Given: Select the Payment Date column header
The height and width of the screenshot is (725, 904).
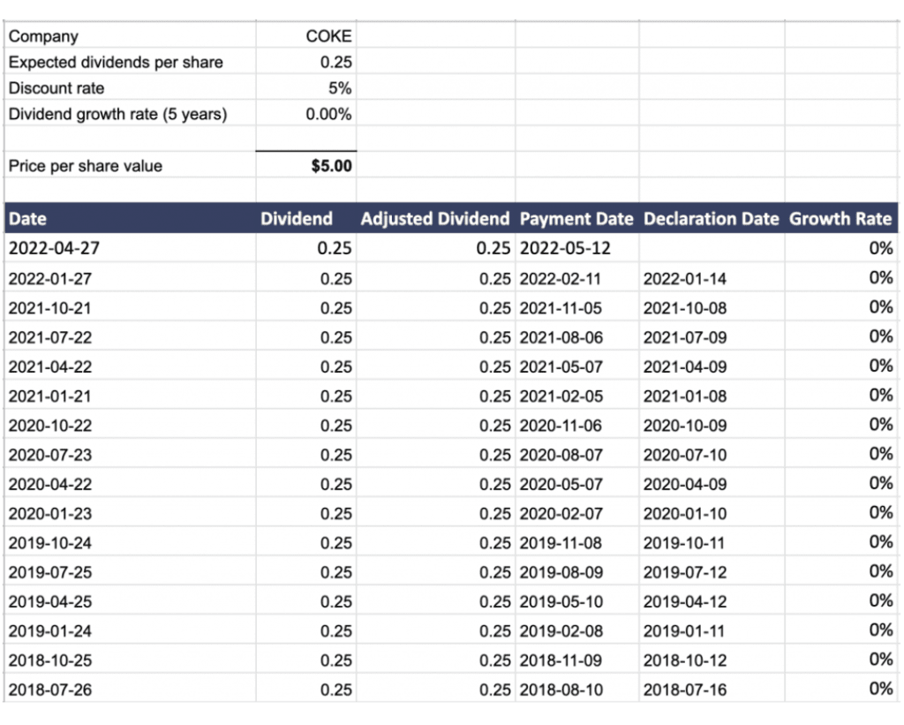Looking at the screenshot, I should [576, 219].
